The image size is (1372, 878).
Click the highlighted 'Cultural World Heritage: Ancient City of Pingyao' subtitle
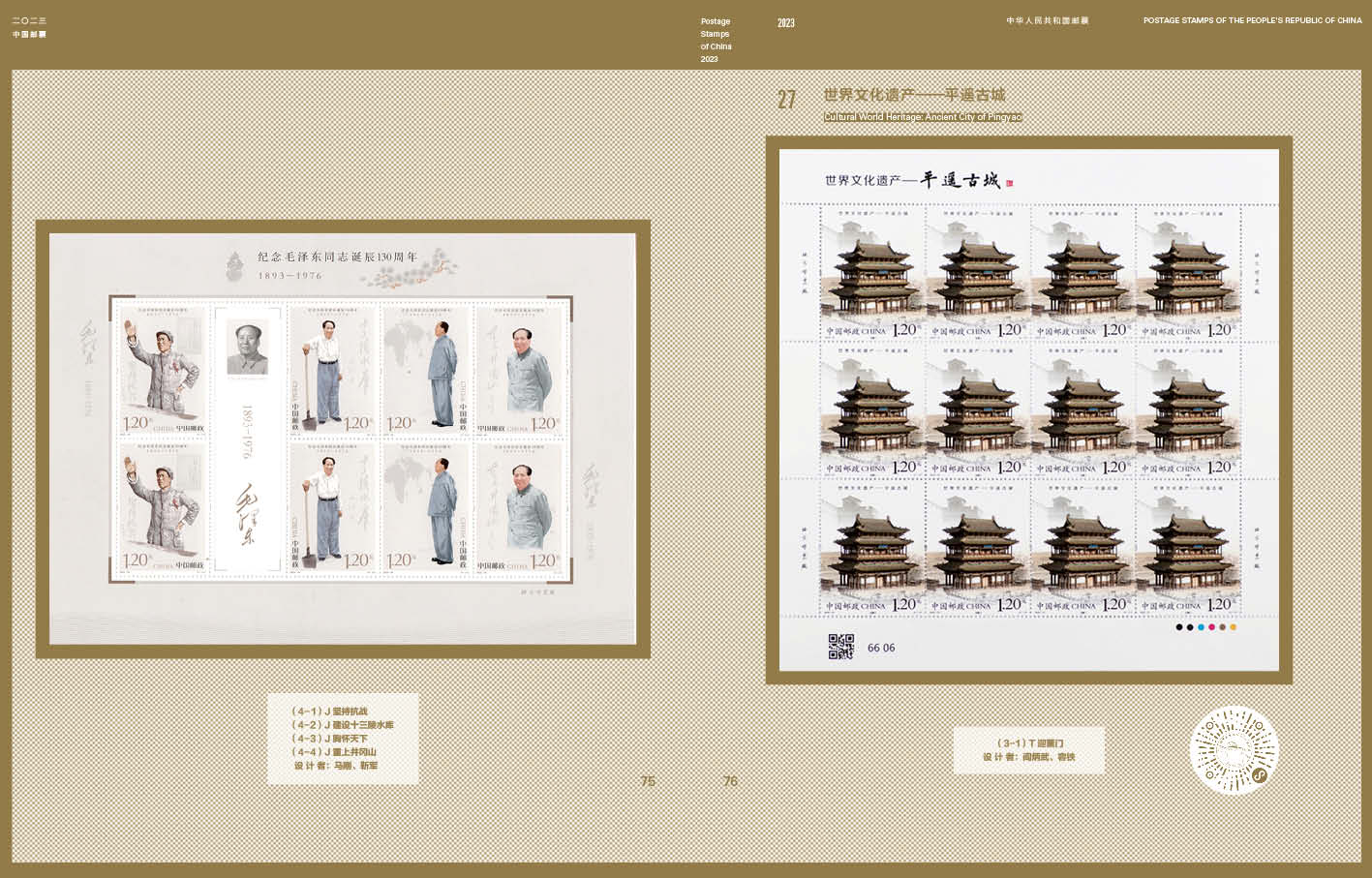tap(923, 117)
